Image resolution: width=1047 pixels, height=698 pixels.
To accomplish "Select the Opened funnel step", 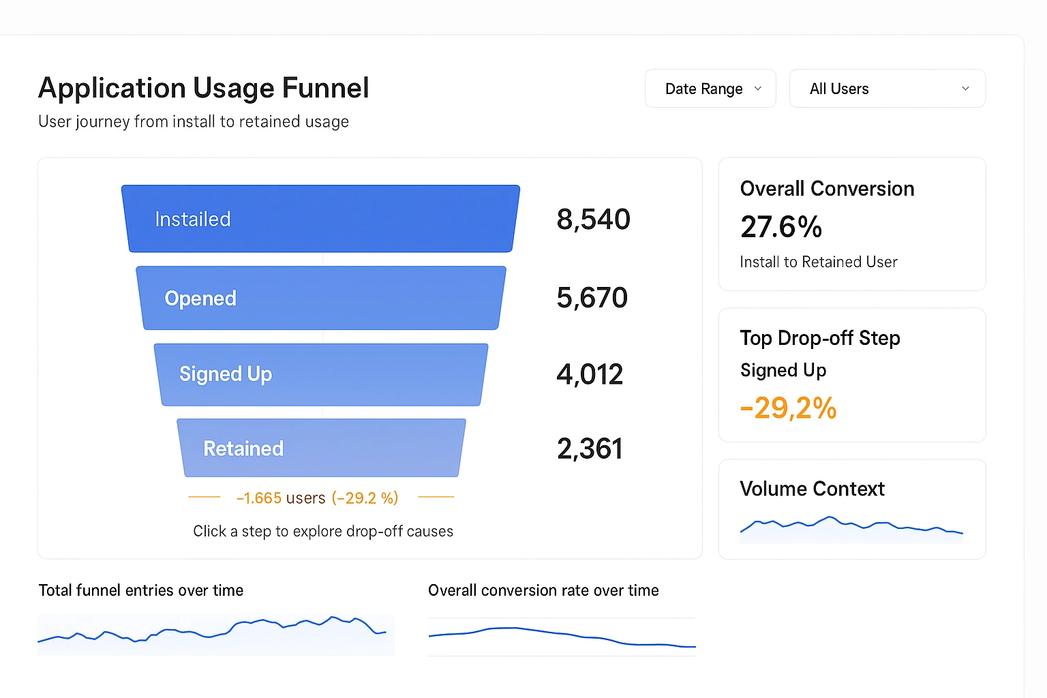I will 320,298.
